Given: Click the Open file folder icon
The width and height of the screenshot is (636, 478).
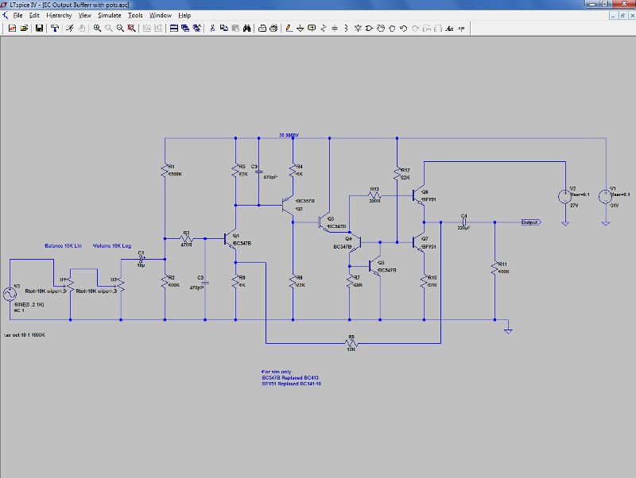Looking at the screenshot, I should [24, 29].
